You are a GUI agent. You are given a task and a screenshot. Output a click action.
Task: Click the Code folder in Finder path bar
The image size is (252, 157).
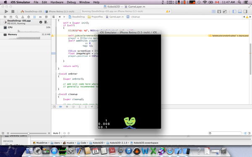pyautogui.click(x=82, y=143)
